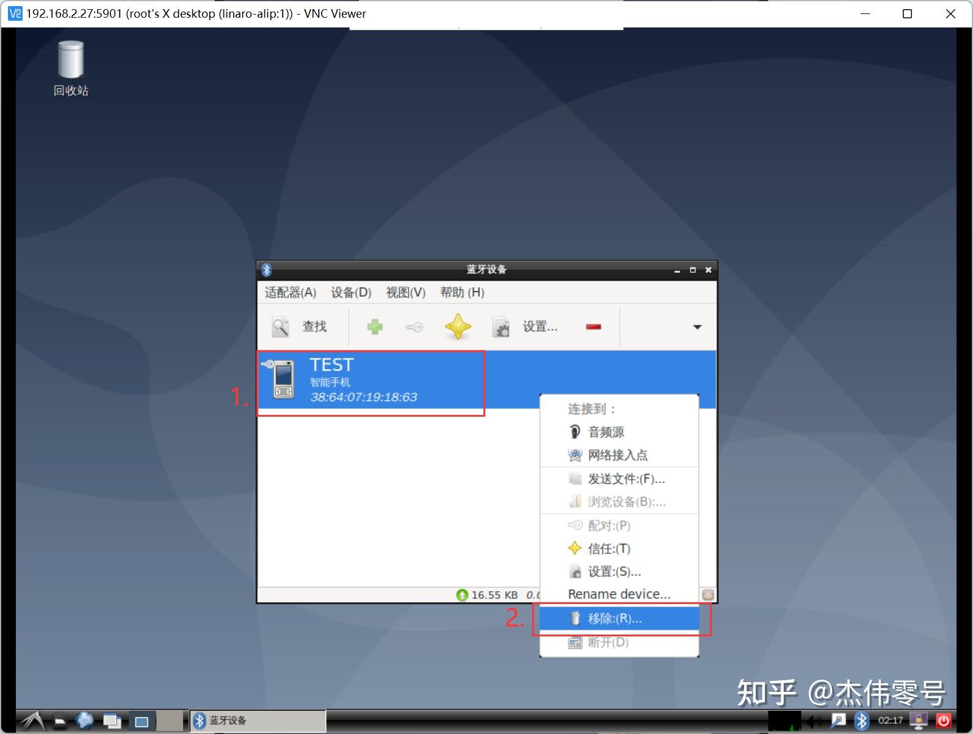This screenshot has height=734, width=973.
Task: Click the Bluetooth tray icon
Action: point(861,721)
